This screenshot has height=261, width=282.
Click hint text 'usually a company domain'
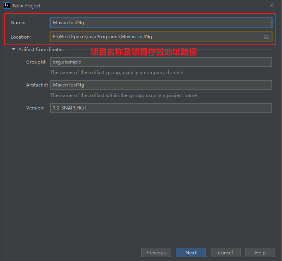tap(153, 72)
